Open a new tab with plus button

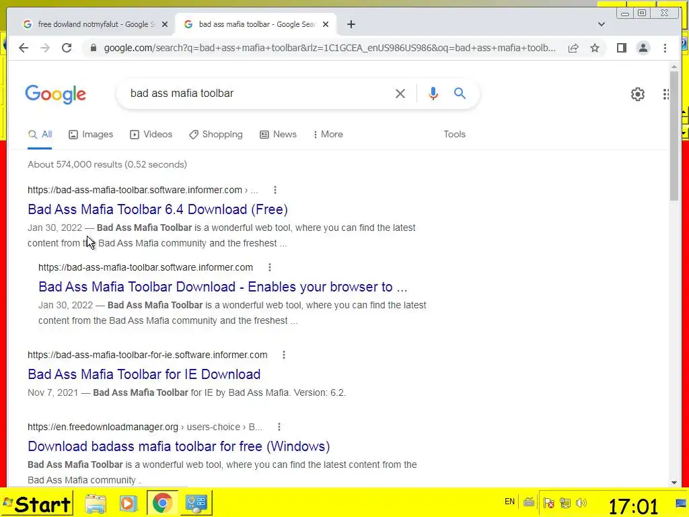(x=351, y=24)
